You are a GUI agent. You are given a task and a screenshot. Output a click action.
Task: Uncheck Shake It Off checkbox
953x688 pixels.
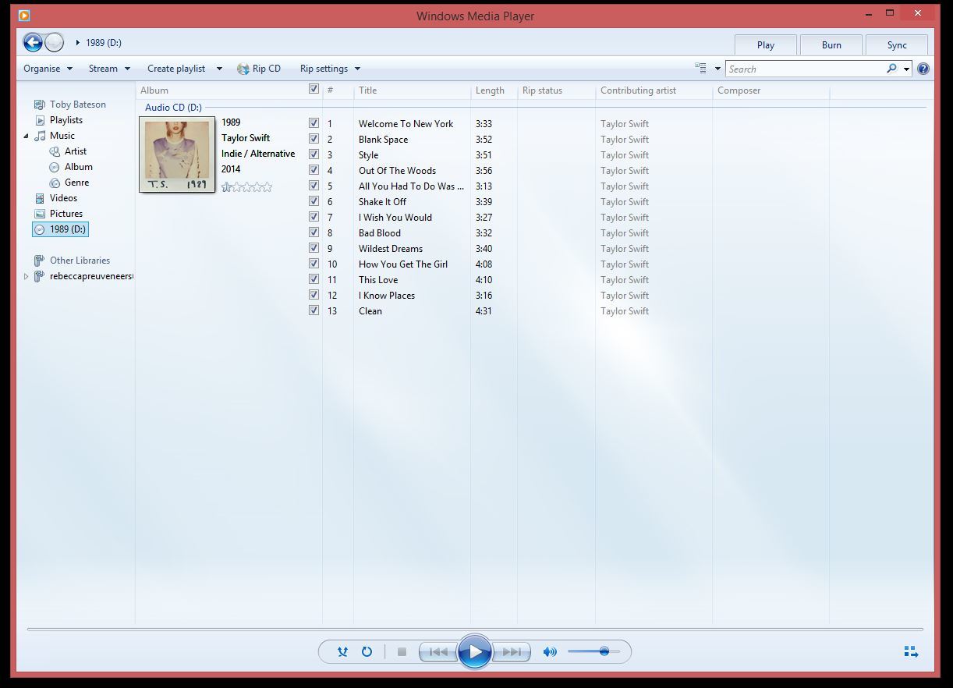click(x=314, y=201)
